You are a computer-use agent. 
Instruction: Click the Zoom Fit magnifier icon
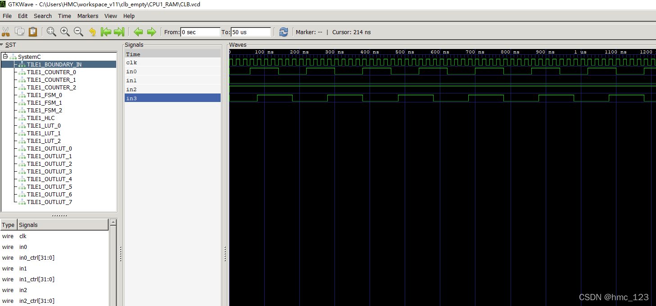(x=51, y=31)
